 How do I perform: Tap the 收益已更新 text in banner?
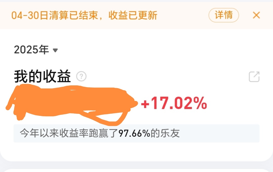133,15
